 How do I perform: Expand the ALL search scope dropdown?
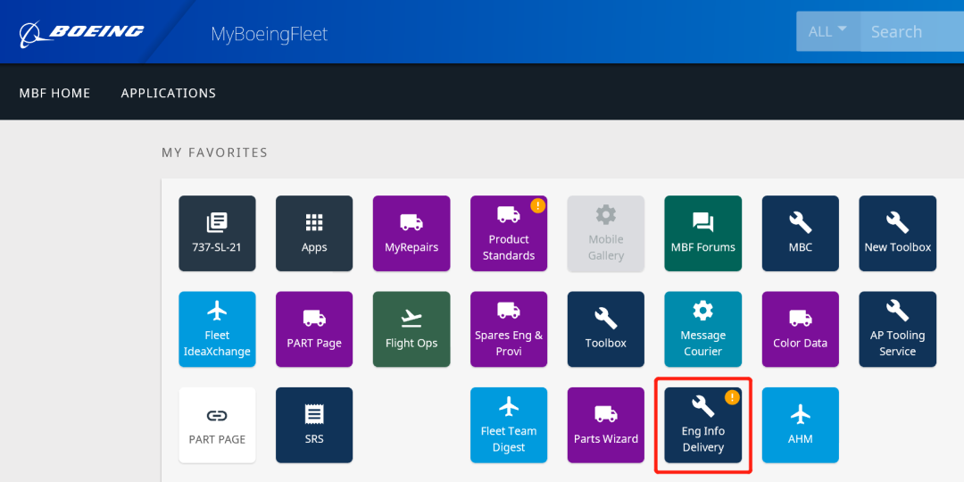(828, 31)
